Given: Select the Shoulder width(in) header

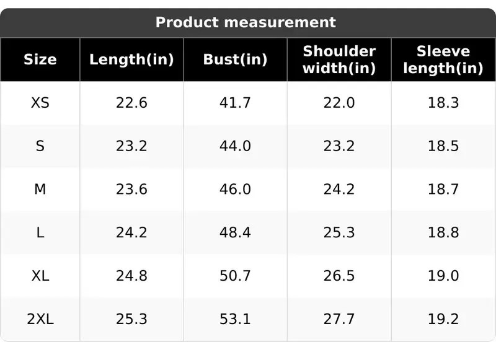Looking at the screenshot, I should [x=339, y=59].
